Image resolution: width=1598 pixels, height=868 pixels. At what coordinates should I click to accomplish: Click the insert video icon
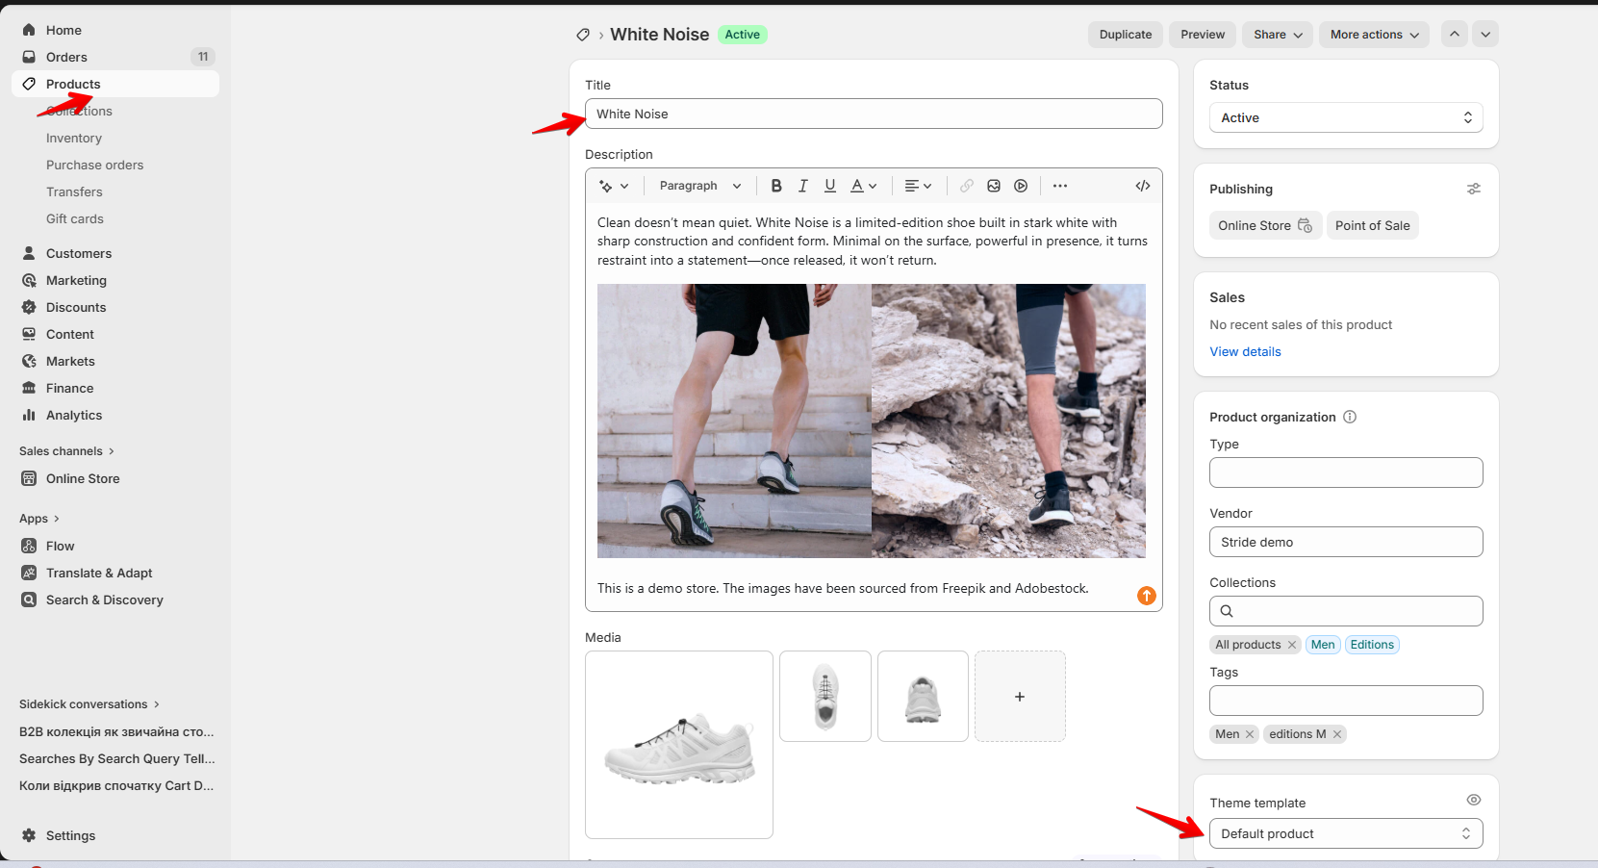pos(1021,186)
